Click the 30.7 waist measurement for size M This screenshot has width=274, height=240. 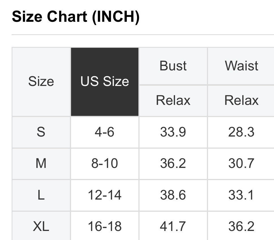241,163
